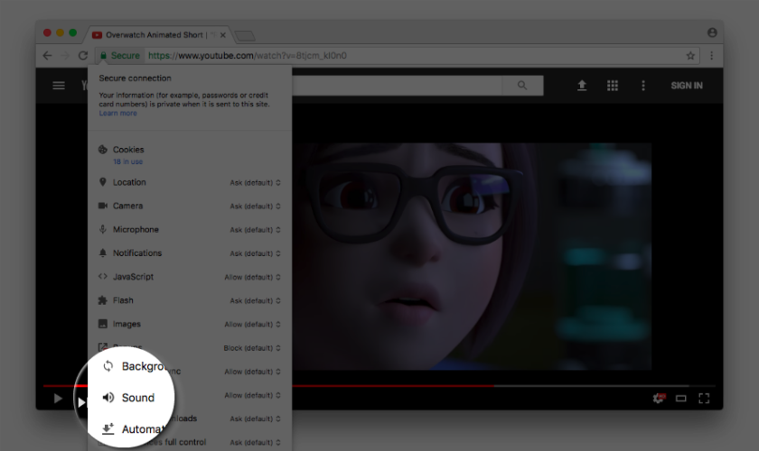Click the SIGN IN button
This screenshot has width=759, height=451.
click(686, 86)
